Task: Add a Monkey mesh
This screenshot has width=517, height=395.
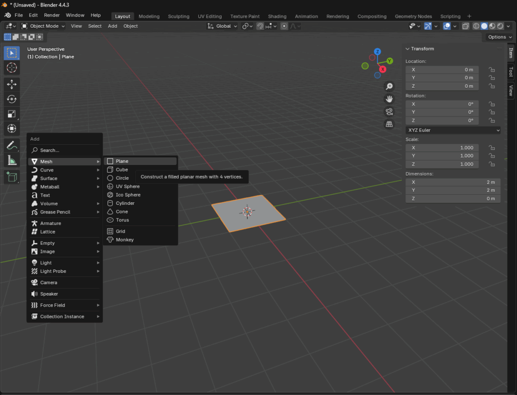Action: click(x=140, y=240)
